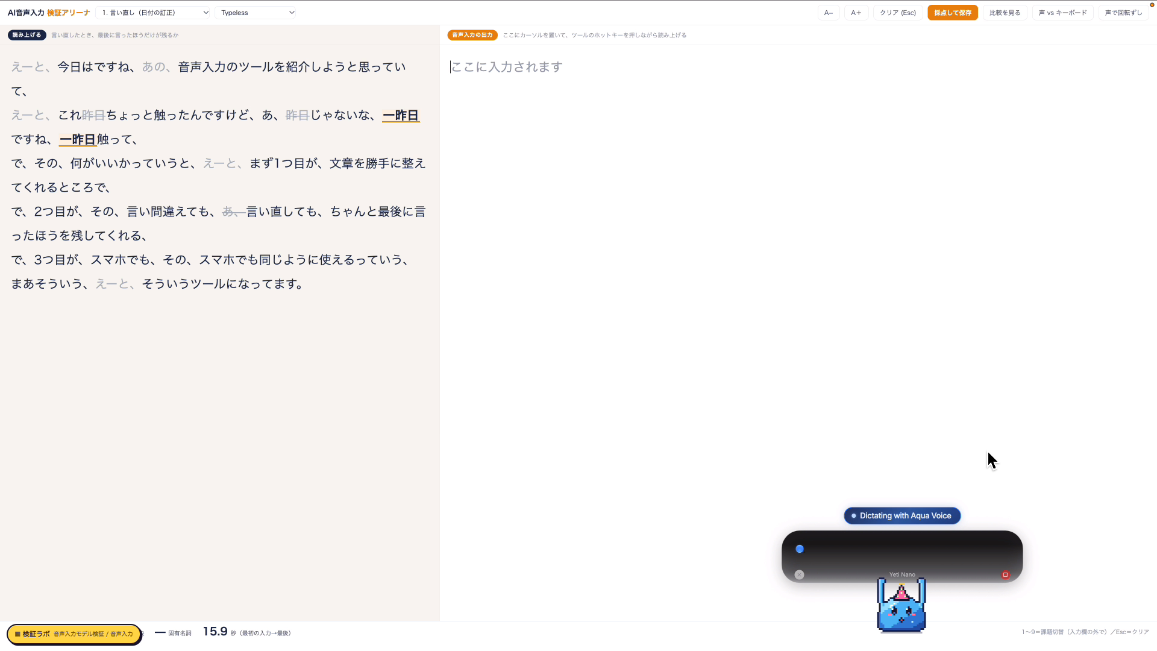
Task: Open the task dropdown '1. 言い直し（日付の訂正）'
Action: coord(153,13)
